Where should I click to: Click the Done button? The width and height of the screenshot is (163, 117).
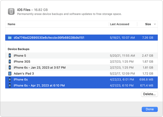[149, 109]
